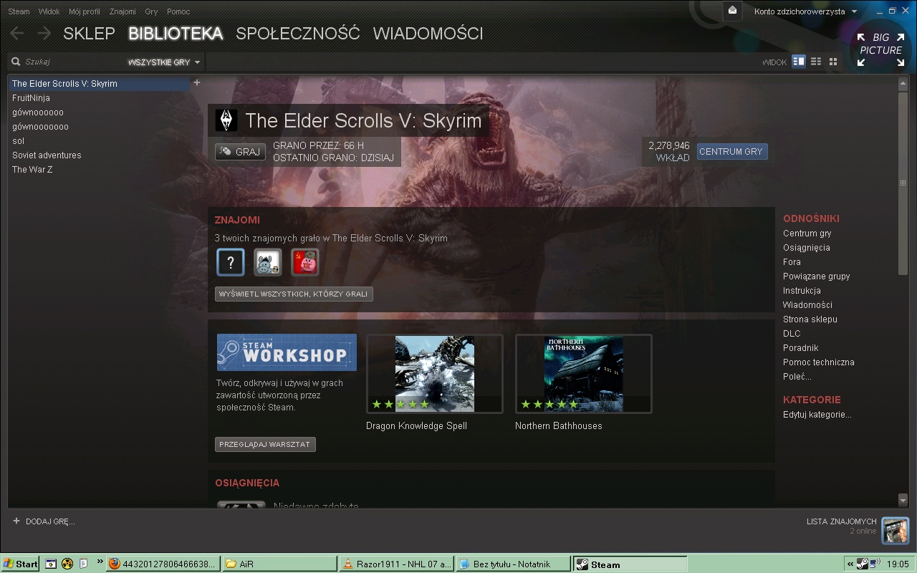Click Edytuj kategorie link

coord(817,415)
